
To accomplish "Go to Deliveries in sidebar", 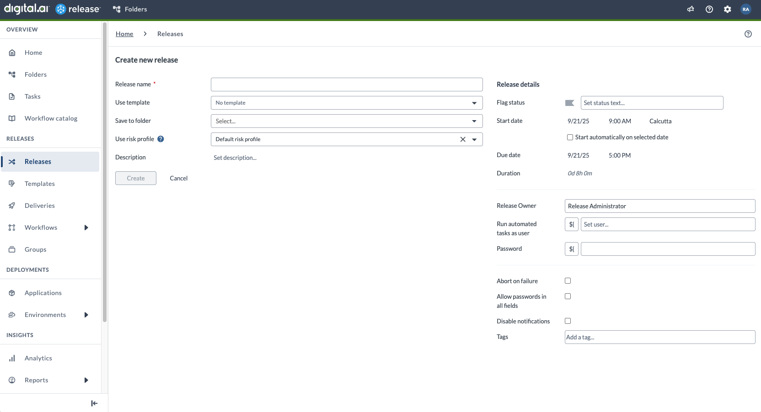I will click(40, 206).
